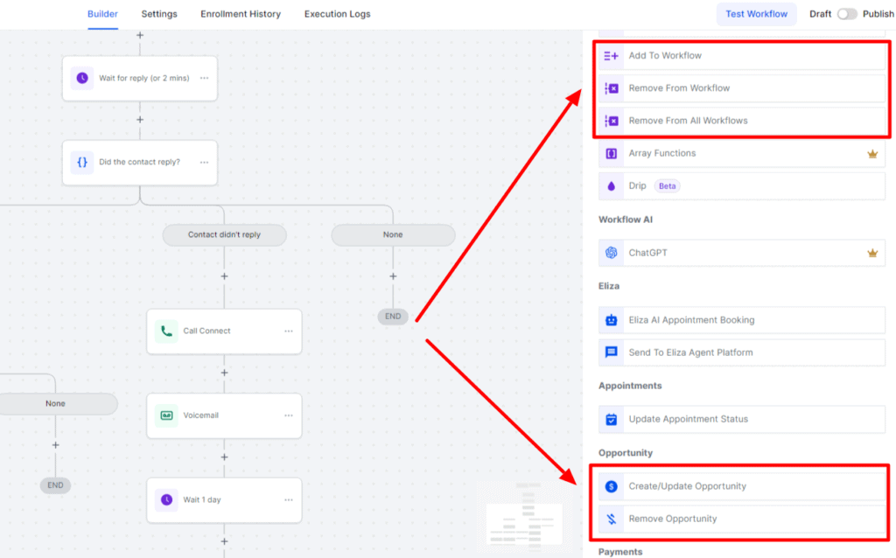
Task: Add a step below Wait for reply node
Action: click(x=140, y=120)
